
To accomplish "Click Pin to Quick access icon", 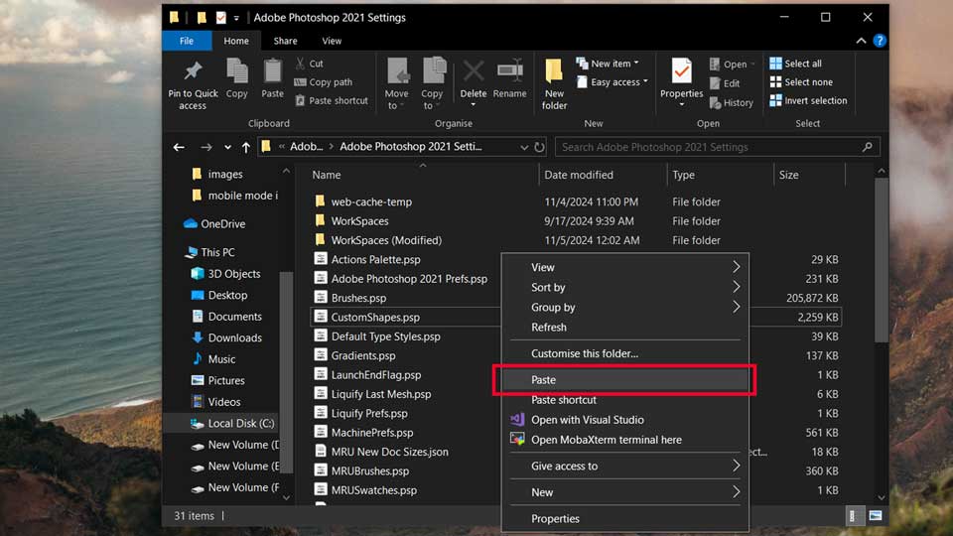I will [193, 71].
